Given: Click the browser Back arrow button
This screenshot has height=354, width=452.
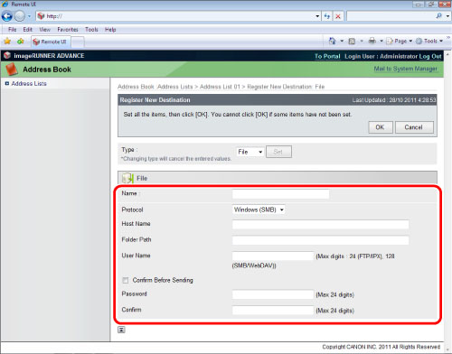Looking at the screenshot, I should [x=7, y=16].
